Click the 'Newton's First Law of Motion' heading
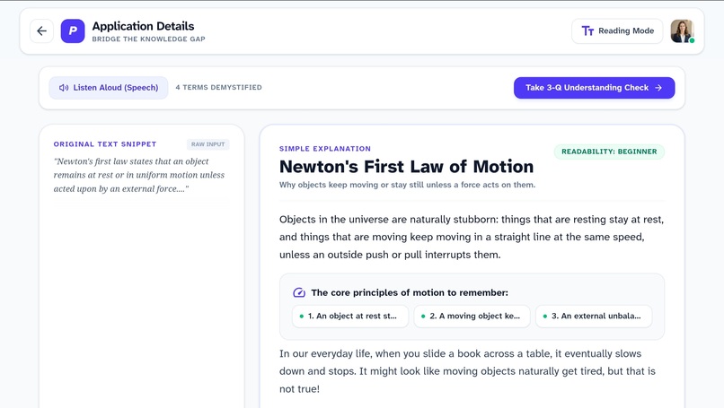The width and height of the screenshot is (724, 408). click(x=406, y=167)
